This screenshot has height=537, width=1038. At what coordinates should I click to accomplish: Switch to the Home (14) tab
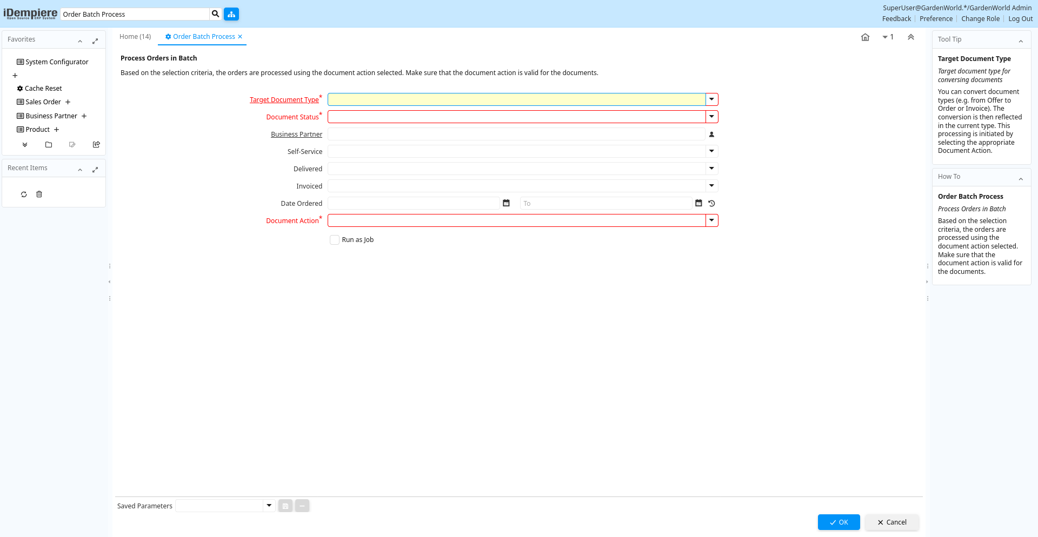pyautogui.click(x=135, y=37)
